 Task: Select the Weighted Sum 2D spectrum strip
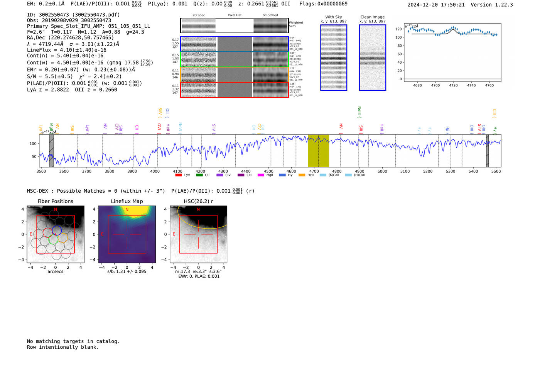234,25
